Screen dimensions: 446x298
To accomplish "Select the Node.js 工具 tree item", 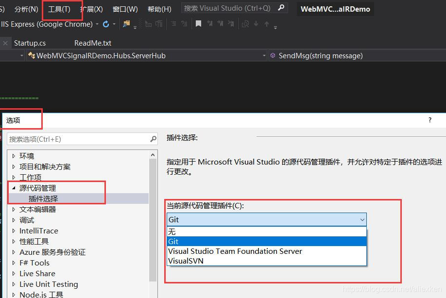I will 41,294.
